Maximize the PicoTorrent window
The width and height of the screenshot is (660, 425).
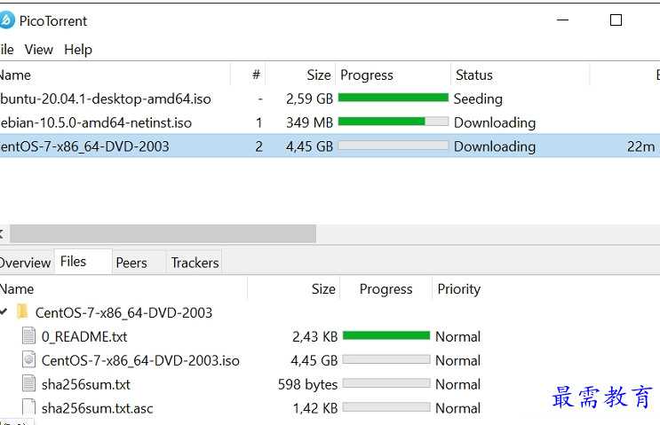pyautogui.click(x=616, y=20)
